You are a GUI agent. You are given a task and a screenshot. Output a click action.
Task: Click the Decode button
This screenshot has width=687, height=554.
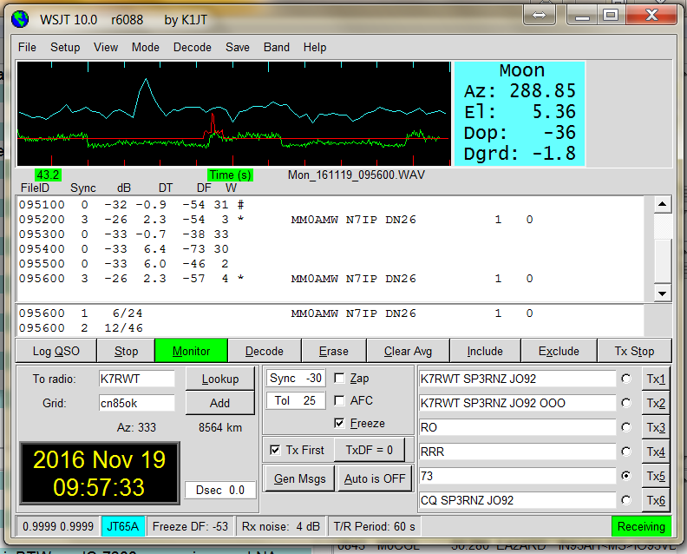click(265, 351)
